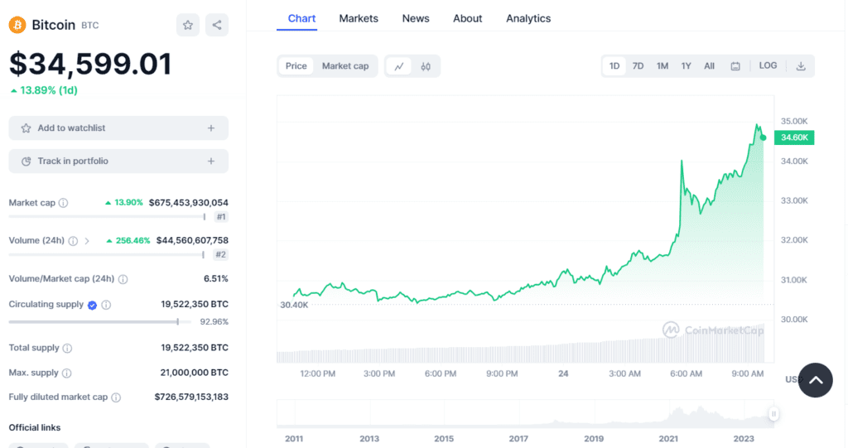Open the About tab

pyautogui.click(x=467, y=18)
